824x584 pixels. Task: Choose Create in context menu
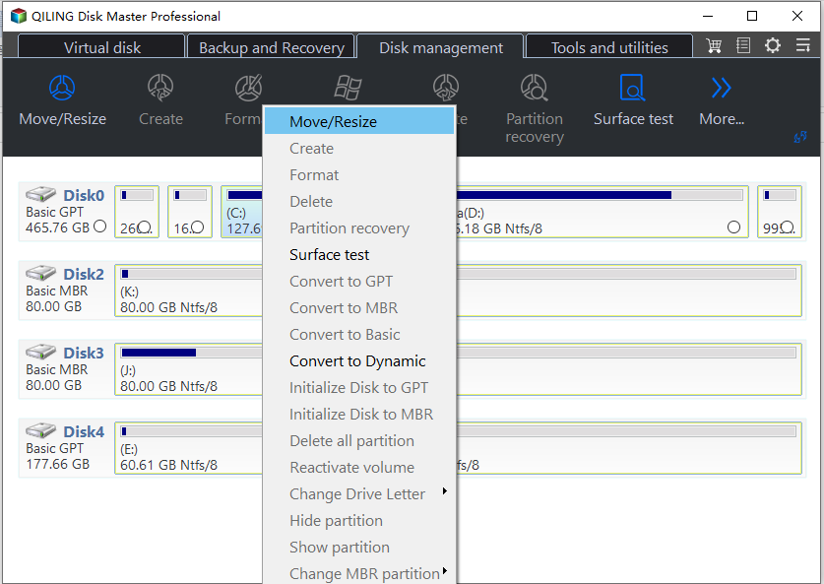click(359, 149)
